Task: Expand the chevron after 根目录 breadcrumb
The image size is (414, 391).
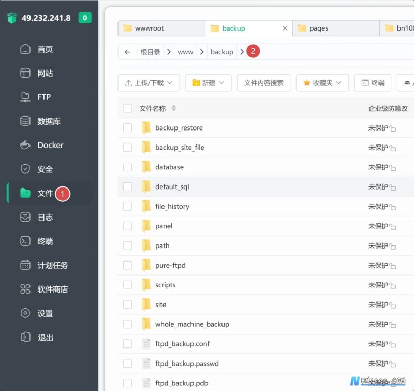Action: (x=169, y=52)
